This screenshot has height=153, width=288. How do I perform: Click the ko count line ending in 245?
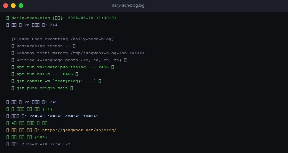tap(32, 102)
